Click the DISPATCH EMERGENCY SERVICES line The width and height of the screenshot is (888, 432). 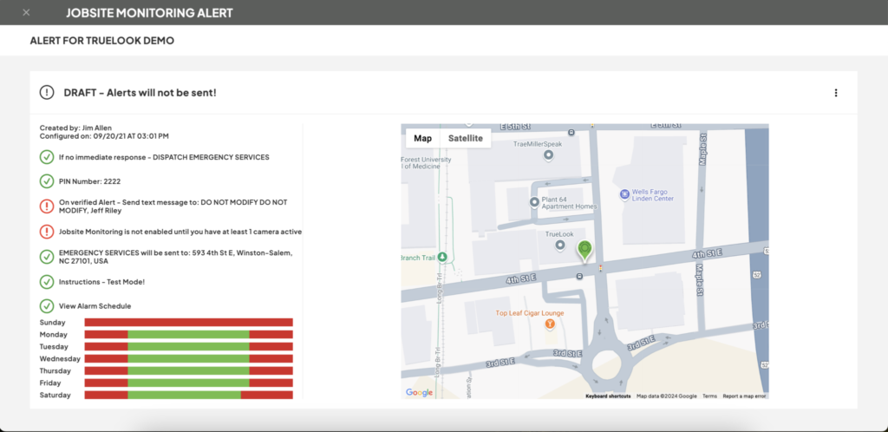[x=164, y=157]
